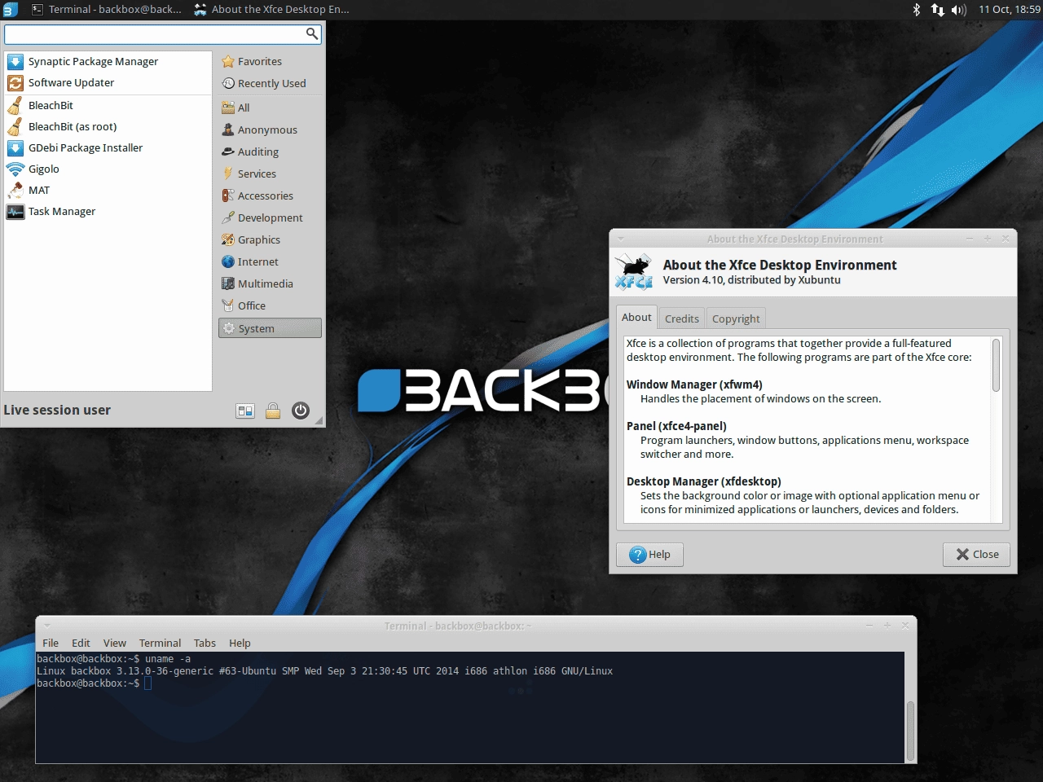This screenshot has width=1043, height=782.
Task: Open the Auditing category
Action: 270,152
